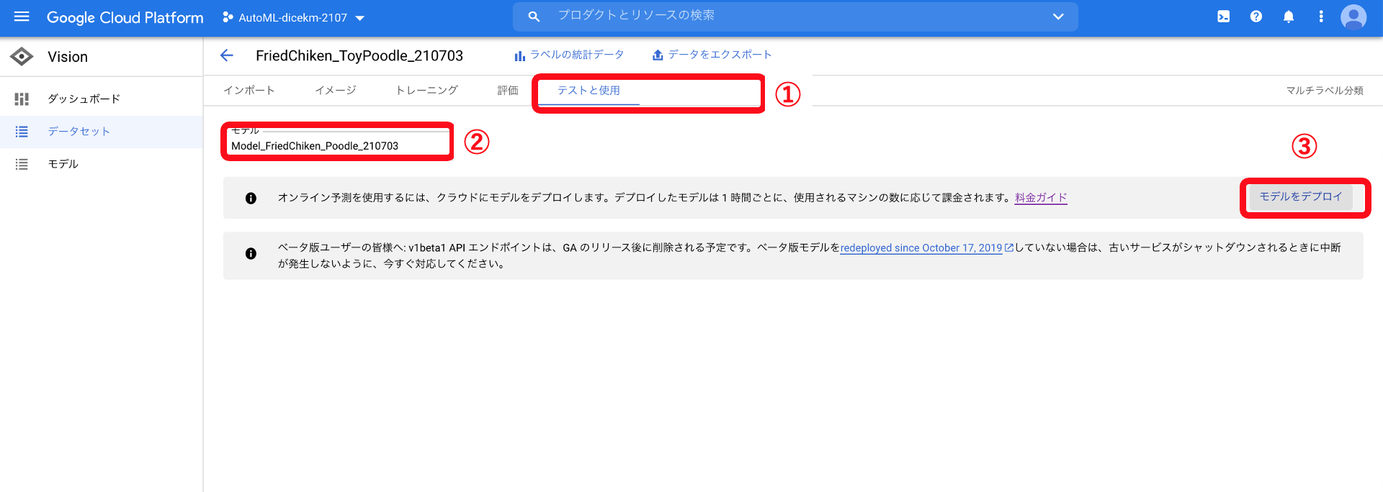Image resolution: width=1383 pixels, height=492 pixels.
Task: Expand the search bar dropdown arrow
Action: pos(1057,17)
